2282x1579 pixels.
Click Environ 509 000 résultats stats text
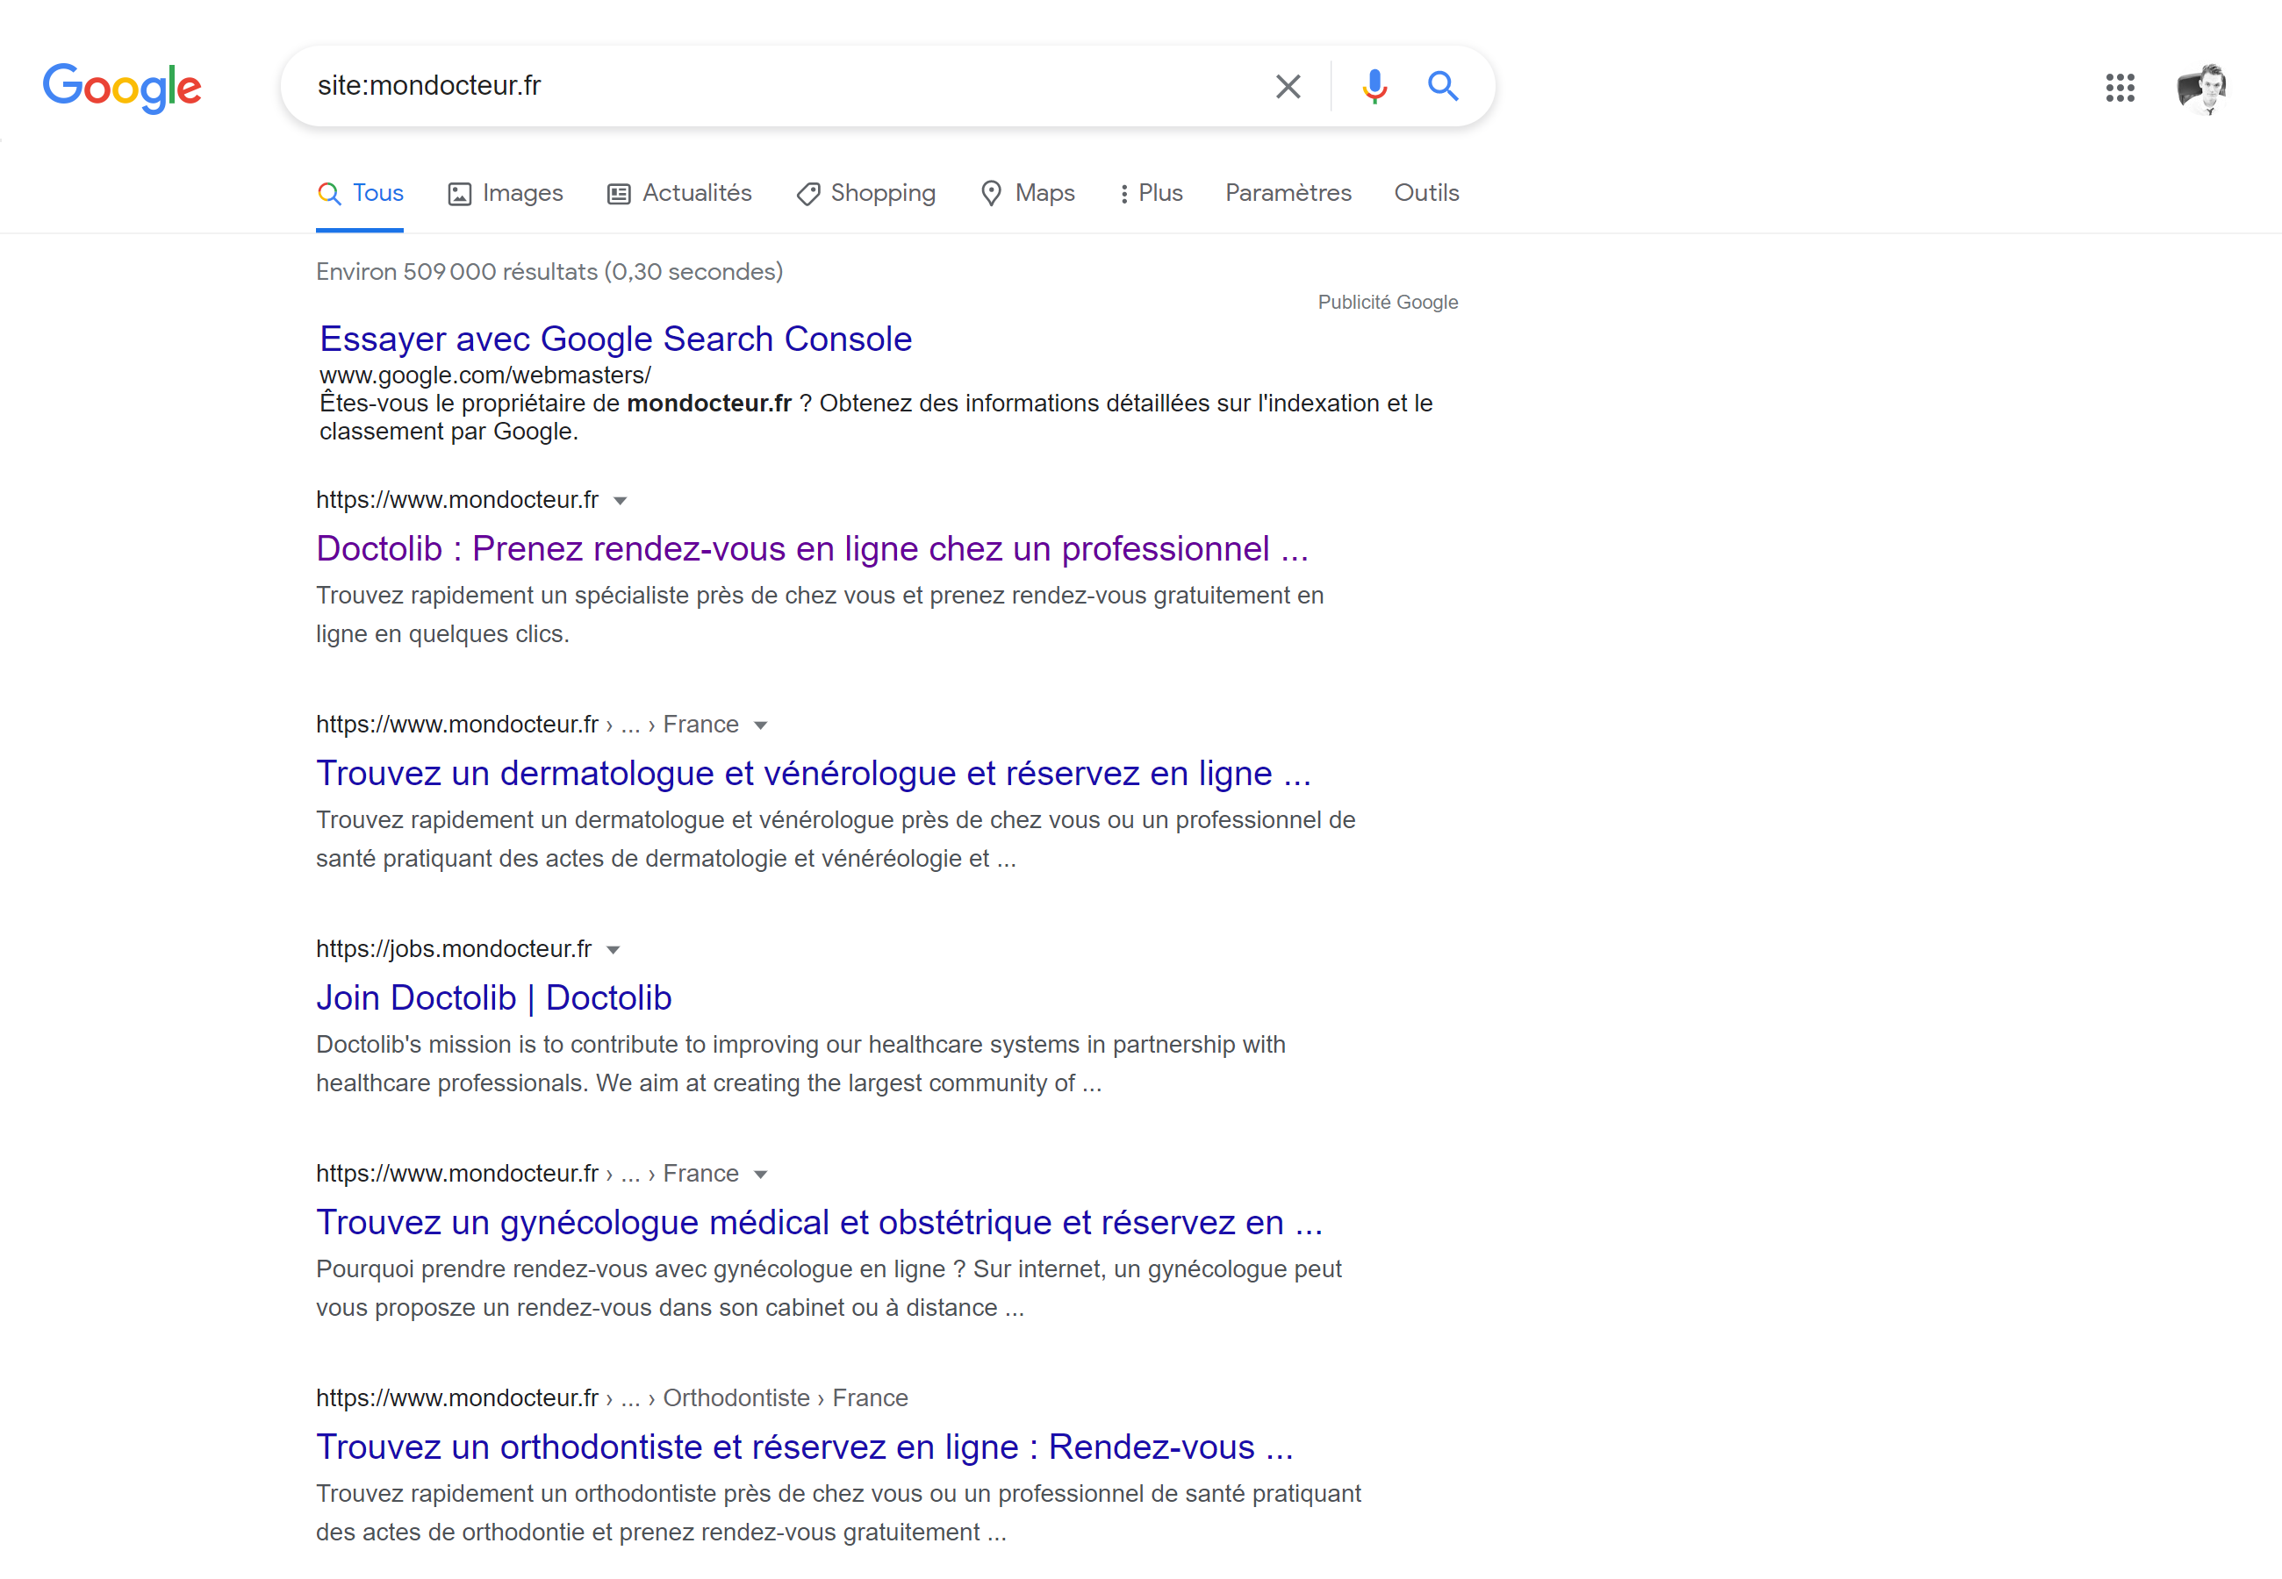click(549, 272)
